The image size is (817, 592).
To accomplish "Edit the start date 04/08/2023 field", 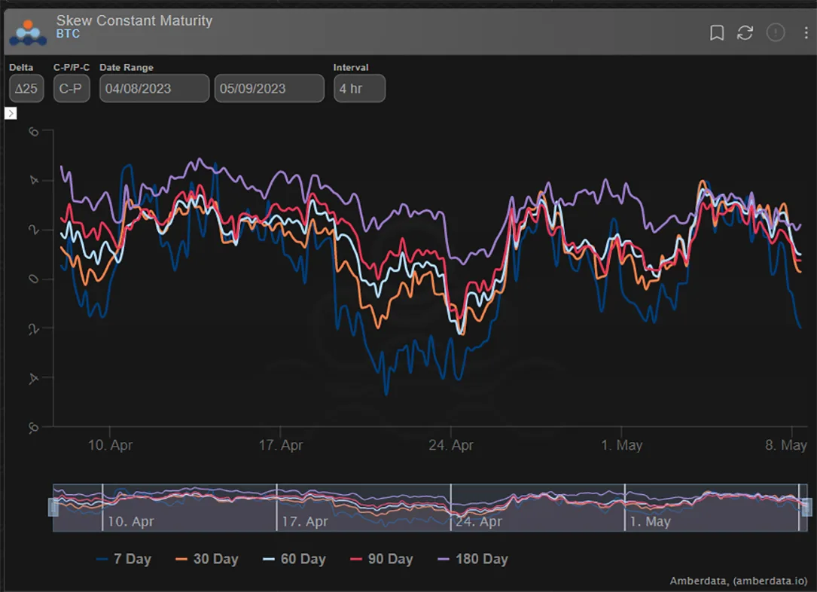I will 154,89.
